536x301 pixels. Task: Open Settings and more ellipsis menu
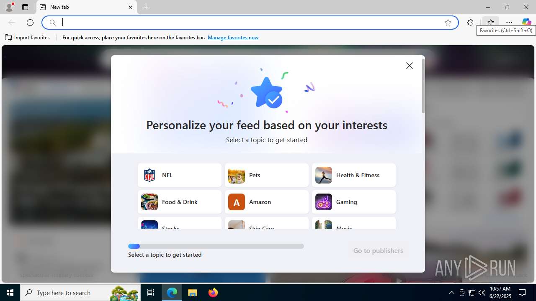(x=509, y=23)
